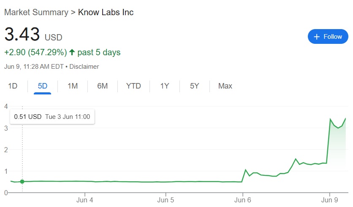Click the 0.51 USD price tooltip
The height and width of the screenshot is (207, 353).
[52, 117]
